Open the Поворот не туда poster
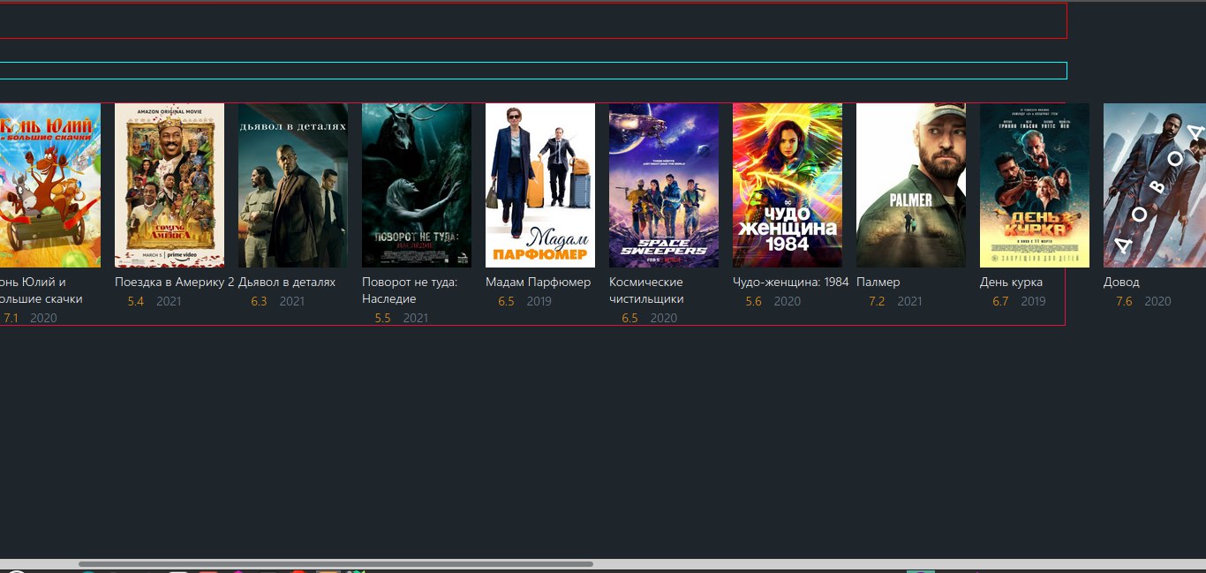The width and height of the screenshot is (1206, 573). 417,185
